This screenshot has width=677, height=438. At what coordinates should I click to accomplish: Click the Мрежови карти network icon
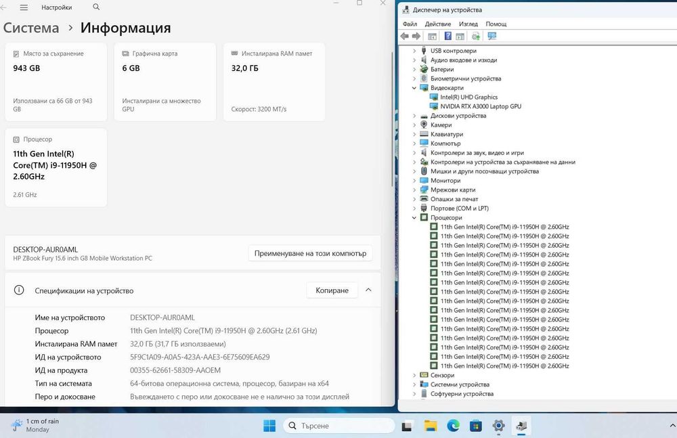424,190
